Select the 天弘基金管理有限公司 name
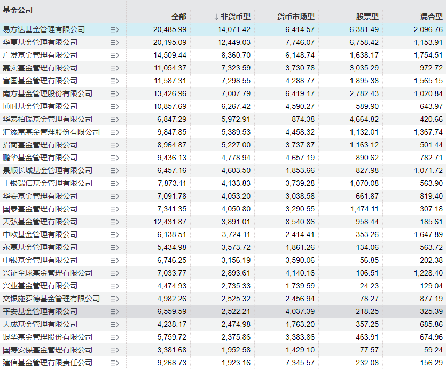Viewport: 446px width, 369px height. (x=40, y=222)
